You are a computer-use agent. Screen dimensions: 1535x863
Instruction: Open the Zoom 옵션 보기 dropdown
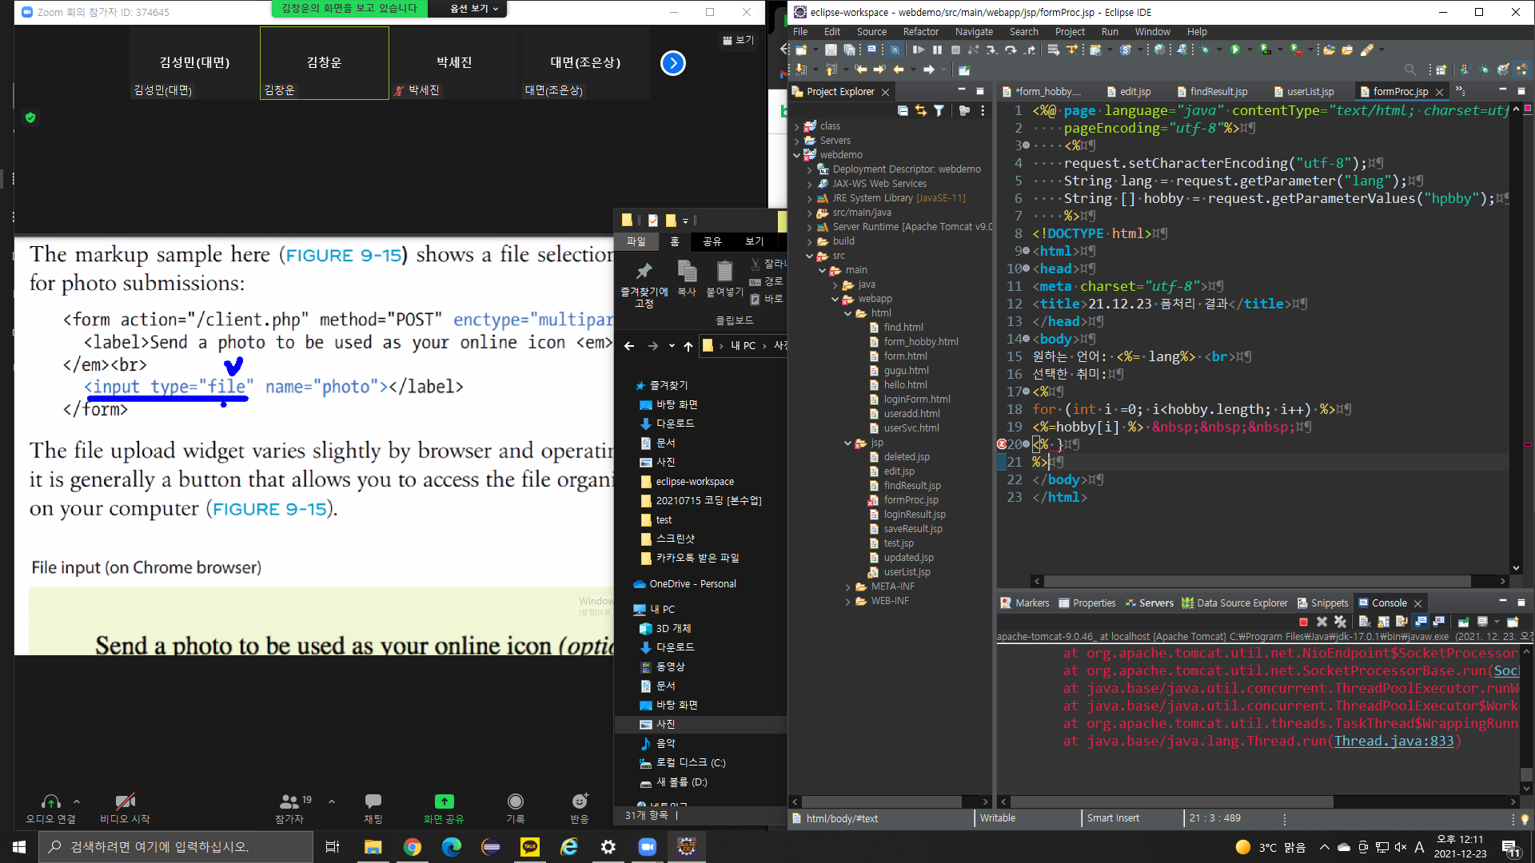pos(473,9)
